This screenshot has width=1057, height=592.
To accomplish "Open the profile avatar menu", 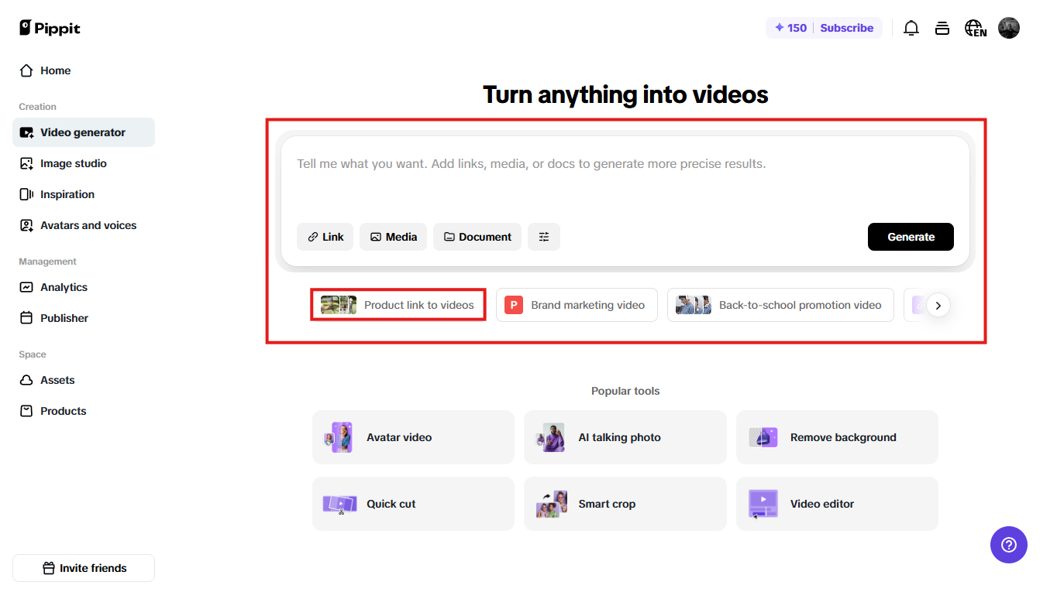I will point(1009,27).
